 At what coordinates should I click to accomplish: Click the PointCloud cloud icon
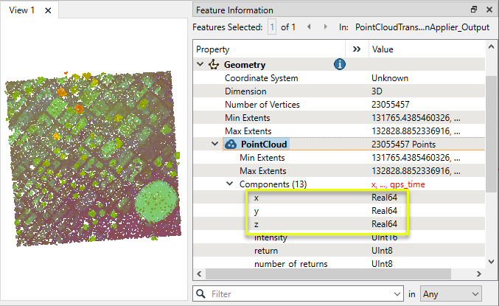(230, 145)
